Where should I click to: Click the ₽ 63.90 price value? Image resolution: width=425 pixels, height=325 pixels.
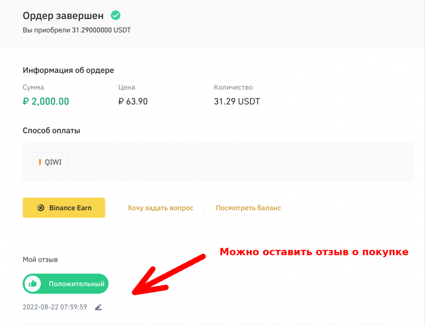133,101
